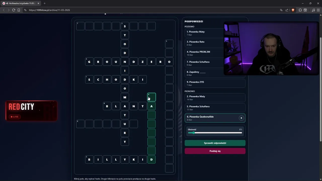Image resolution: width=322 pixels, height=181 pixels.
Task: Open a new tab with plus
Action: click(45, 3)
